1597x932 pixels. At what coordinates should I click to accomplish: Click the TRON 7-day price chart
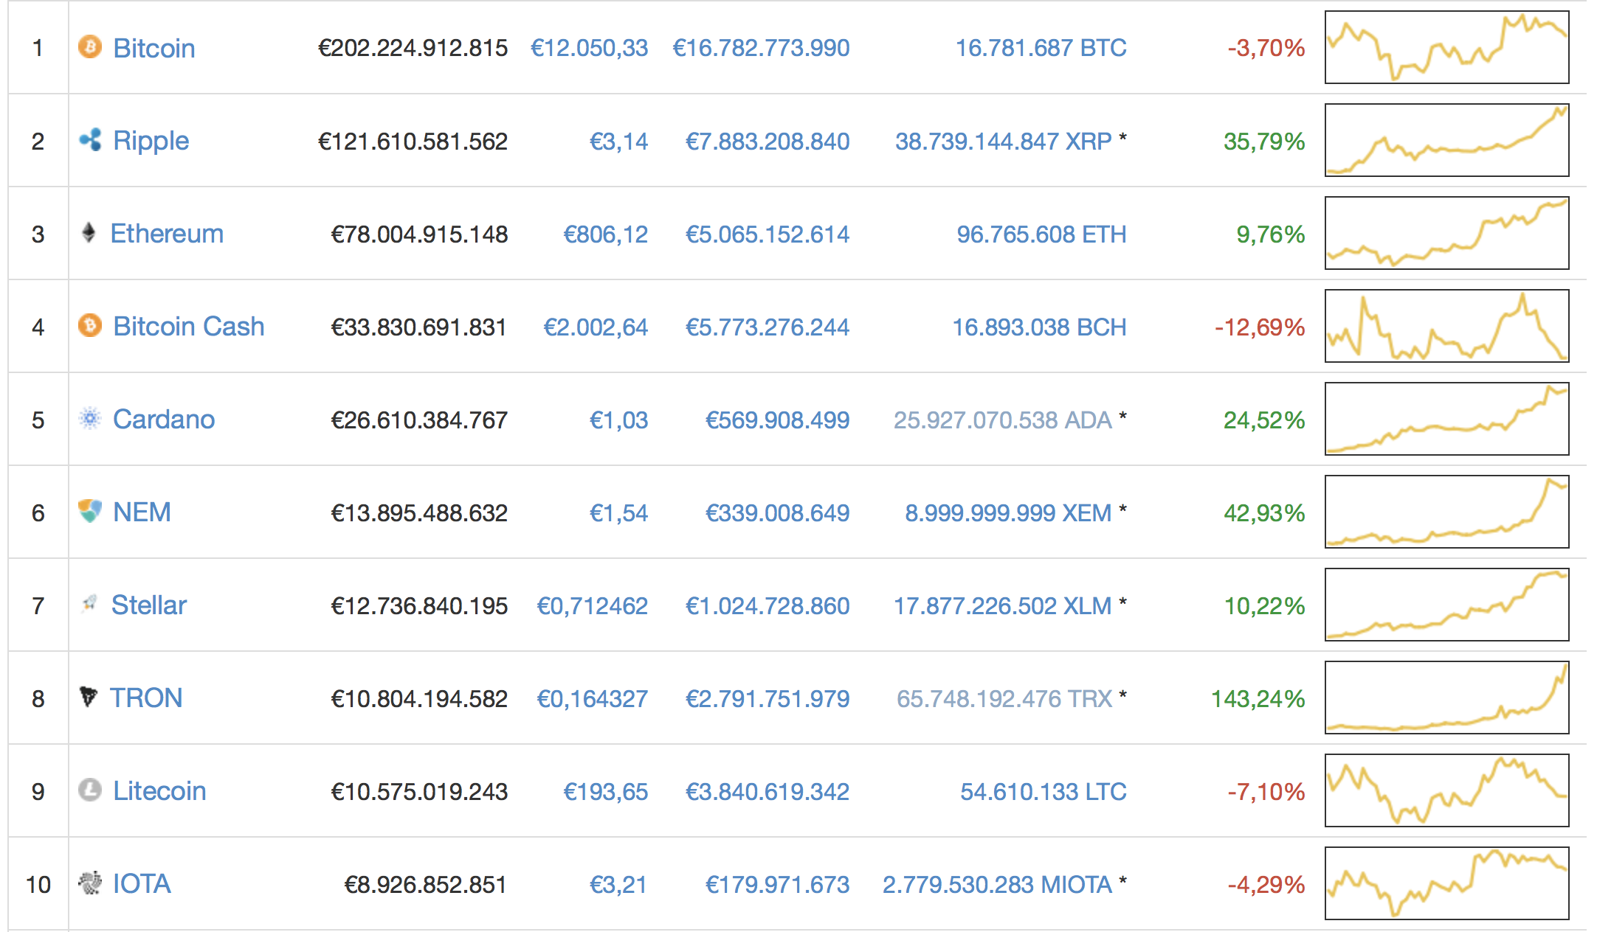[1446, 698]
